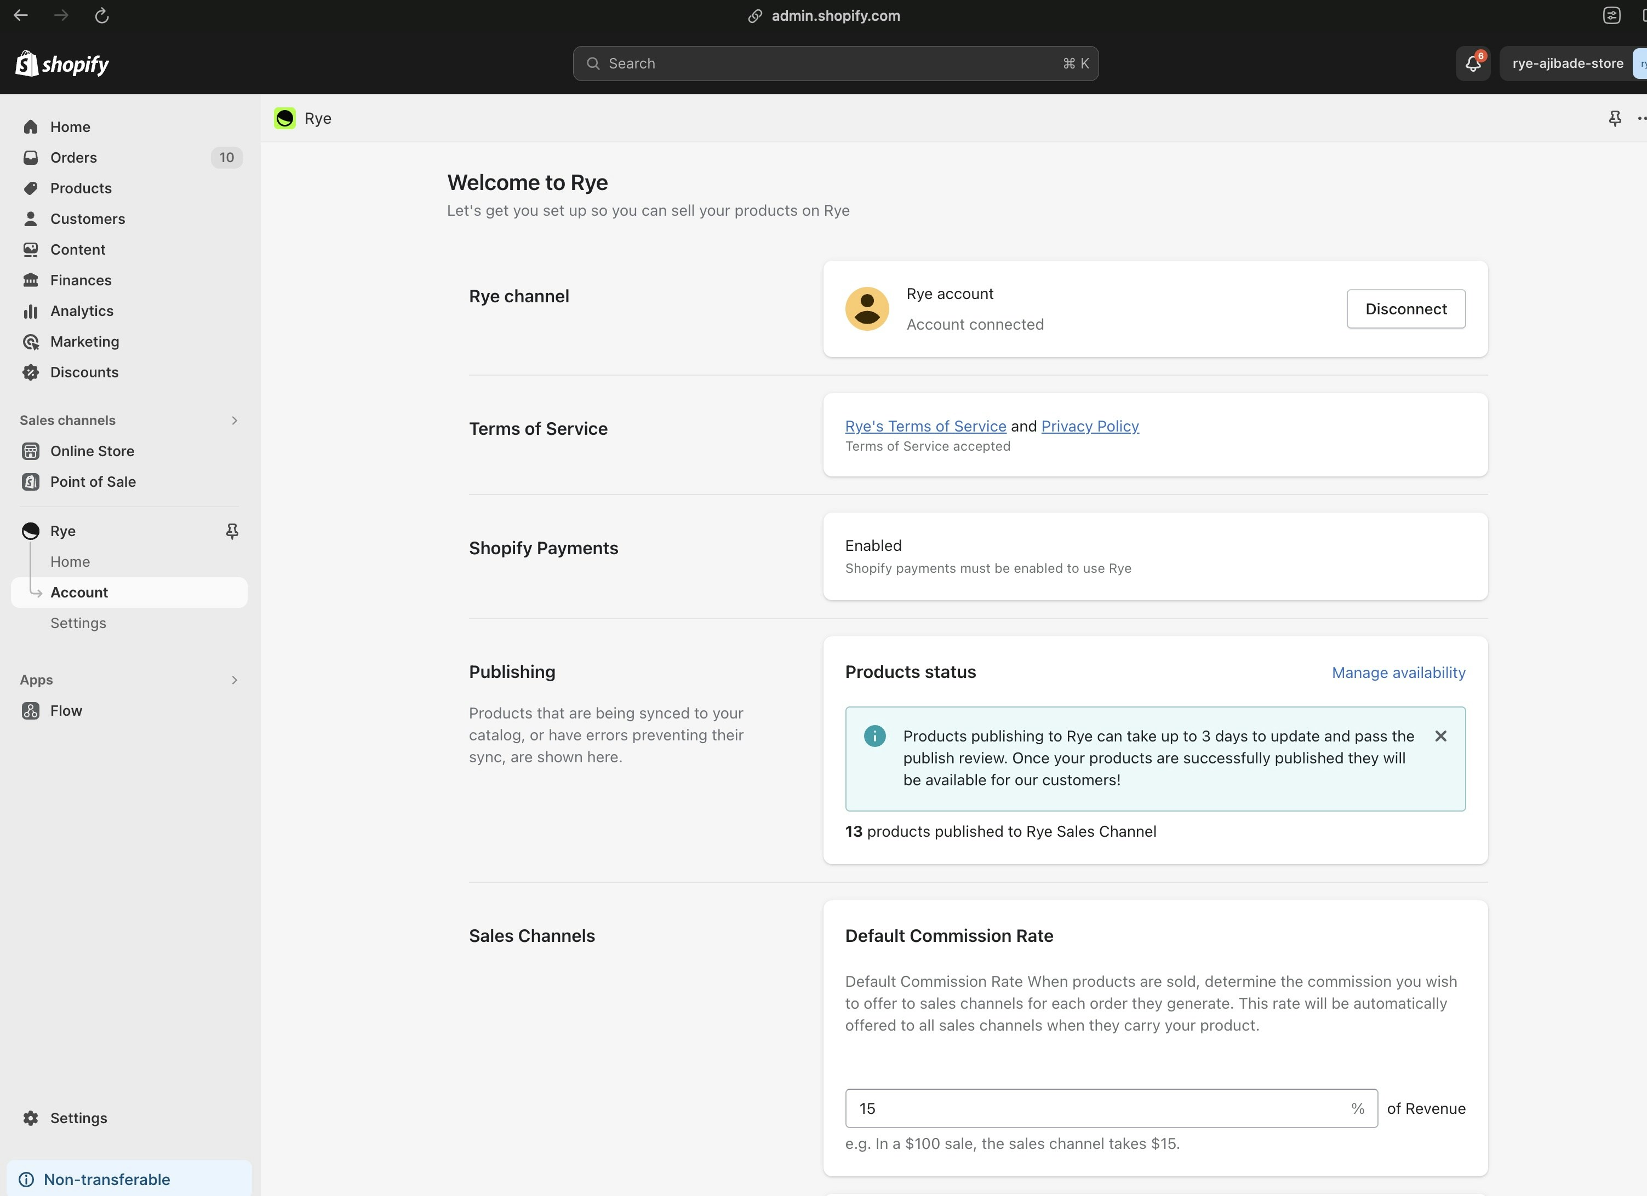Click the Non-transferable info icon
This screenshot has width=1647, height=1196.
[26, 1180]
